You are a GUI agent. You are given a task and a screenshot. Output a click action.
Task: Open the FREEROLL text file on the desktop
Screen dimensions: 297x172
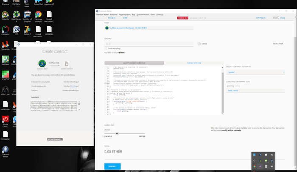(49, 31)
